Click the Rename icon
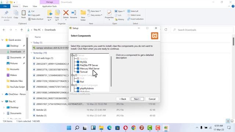Image resolution: width=235 pixels, height=132 pixels. coord(73,13)
